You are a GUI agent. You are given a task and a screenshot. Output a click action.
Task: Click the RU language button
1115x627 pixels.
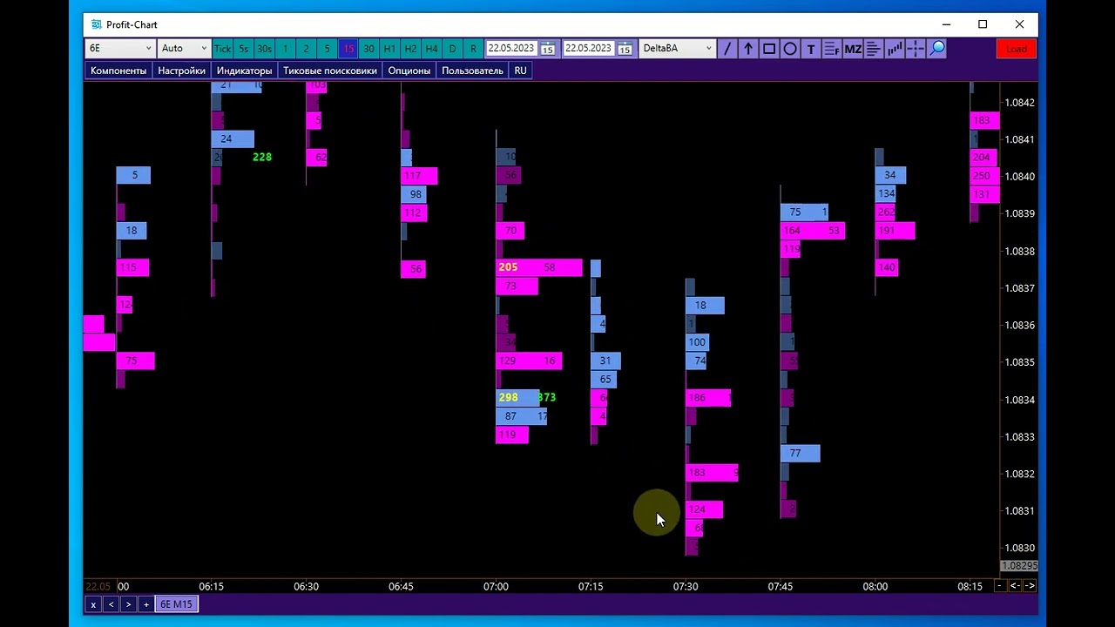click(x=520, y=71)
